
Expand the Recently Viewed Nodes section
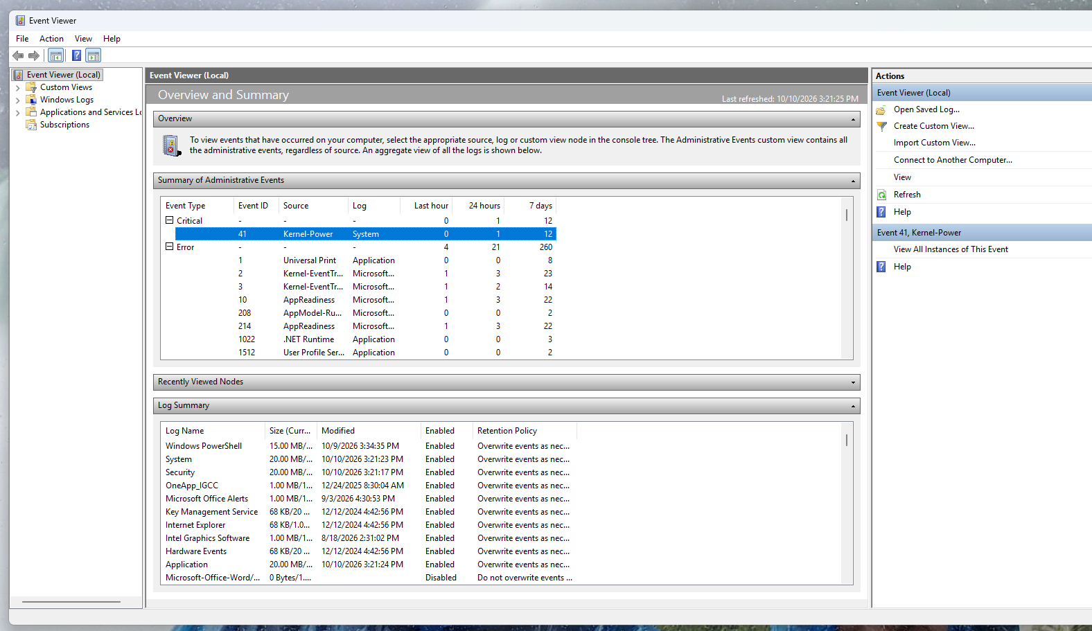pyautogui.click(x=853, y=382)
